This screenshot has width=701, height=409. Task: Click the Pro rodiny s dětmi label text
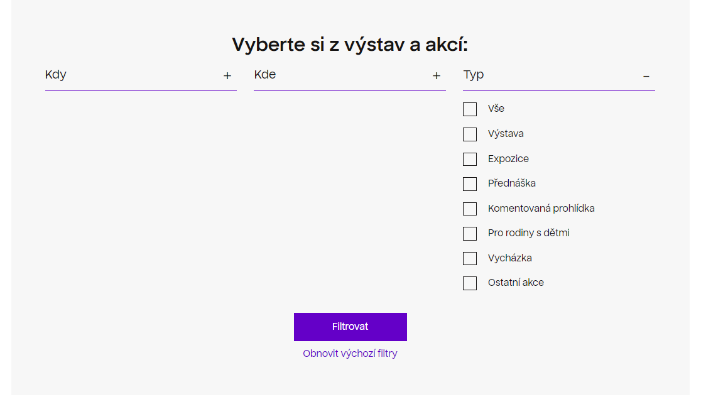click(x=528, y=233)
